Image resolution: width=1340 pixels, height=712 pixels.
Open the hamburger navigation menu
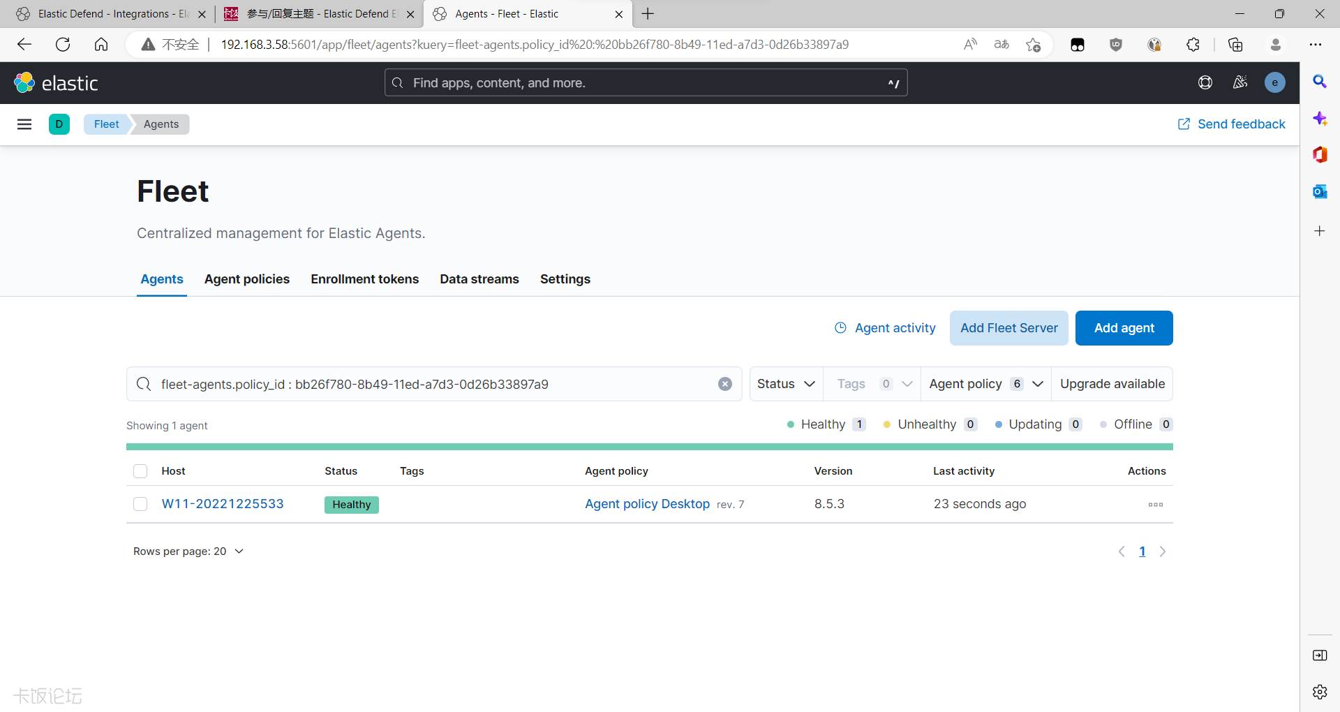(24, 124)
